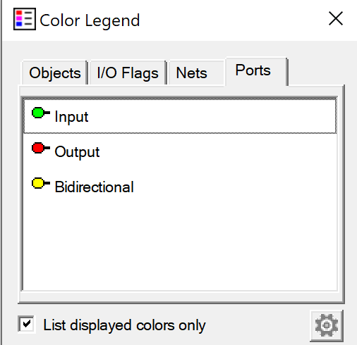Click the green Input port icon
Image resolution: width=357 pixels, height=345 pixels.
pyautogui.click(x=41, y=113)
